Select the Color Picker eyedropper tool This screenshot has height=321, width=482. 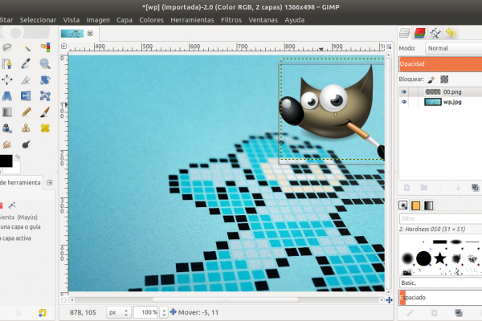(27, 63)
